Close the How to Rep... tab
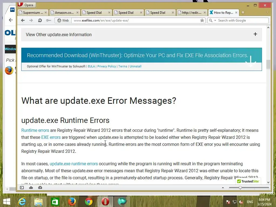 click(236, 12)
